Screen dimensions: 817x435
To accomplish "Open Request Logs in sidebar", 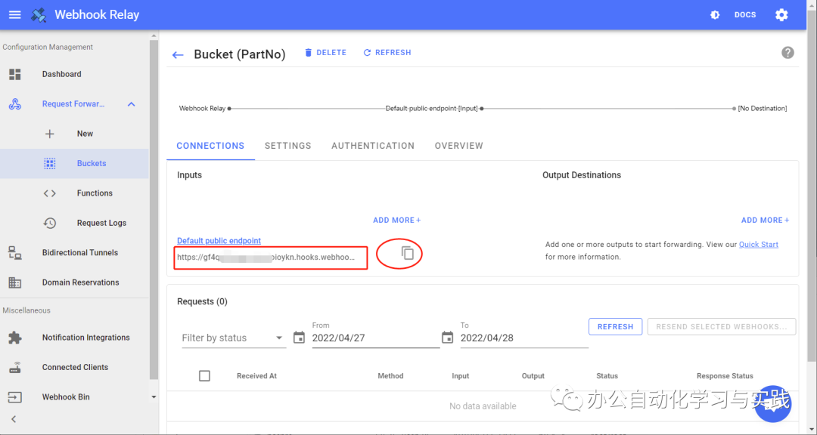I will pyautogui.click(x=101, y=223).
